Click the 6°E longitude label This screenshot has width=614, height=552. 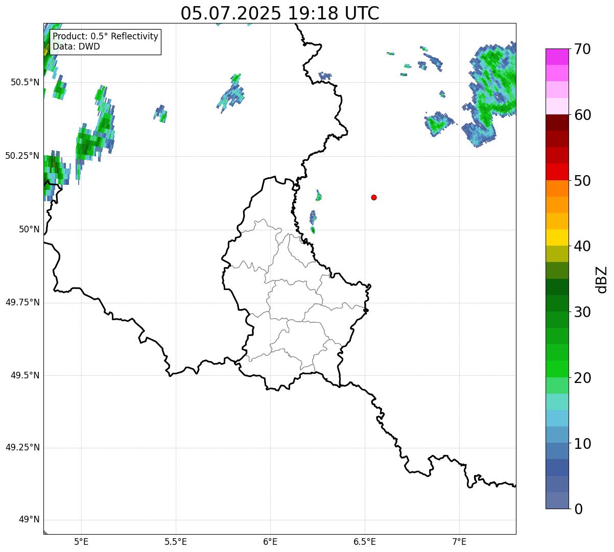click(x=270, y=541)
